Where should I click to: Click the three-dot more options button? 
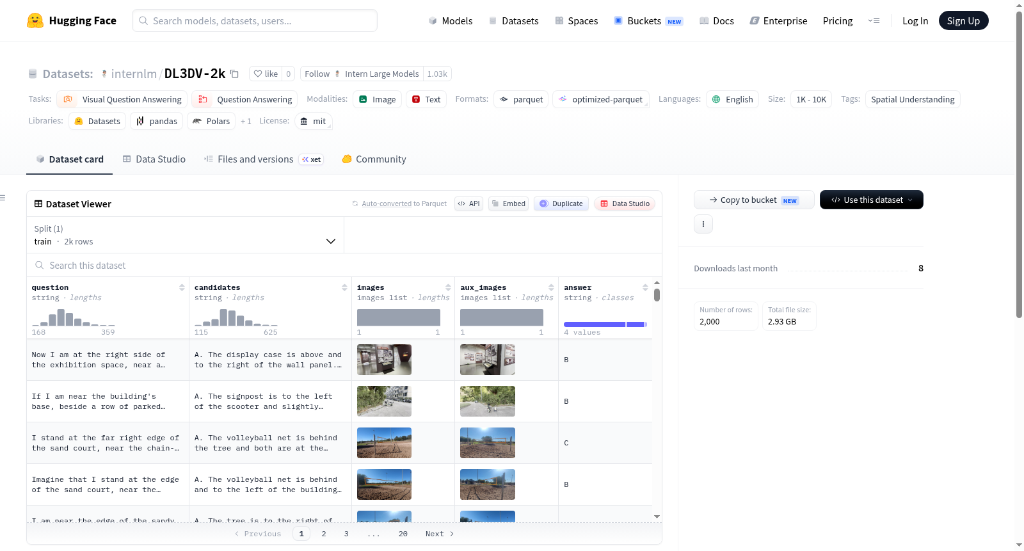703,224
